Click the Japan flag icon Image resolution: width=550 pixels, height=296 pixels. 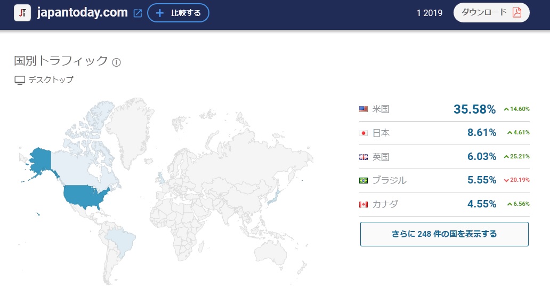point(363,133)
